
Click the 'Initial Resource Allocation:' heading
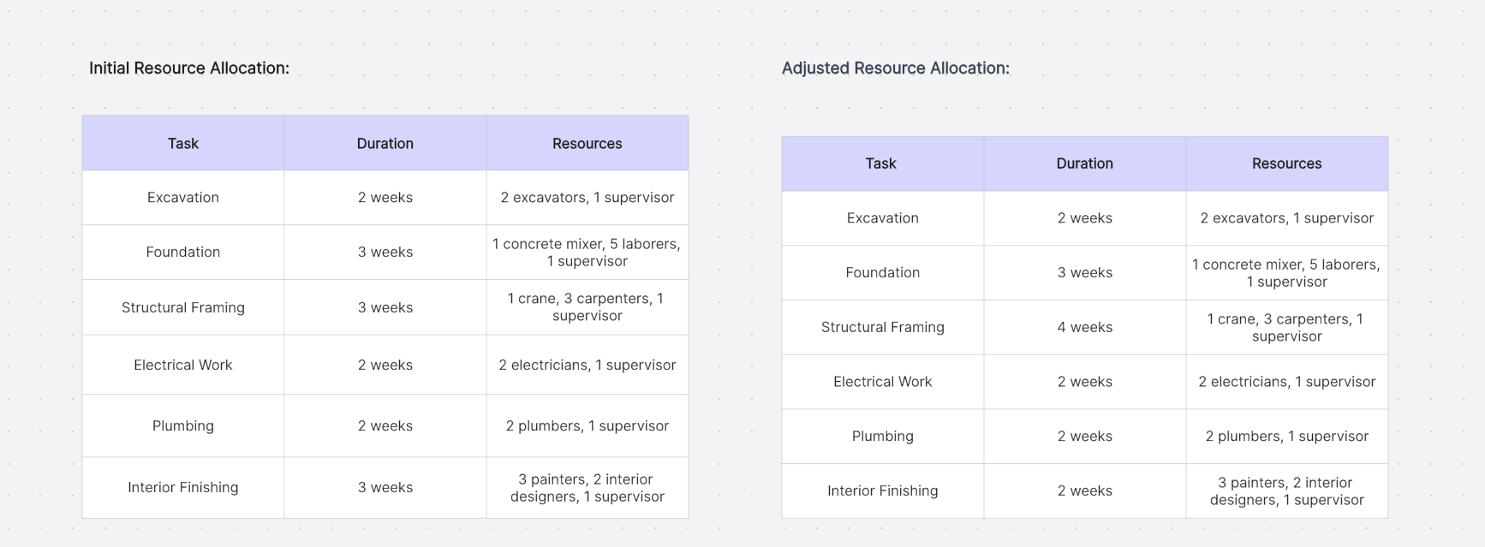pyautogui.click(x=189, y=68)
